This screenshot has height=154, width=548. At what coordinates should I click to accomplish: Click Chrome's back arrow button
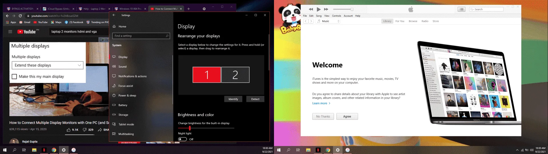[7, 16]
